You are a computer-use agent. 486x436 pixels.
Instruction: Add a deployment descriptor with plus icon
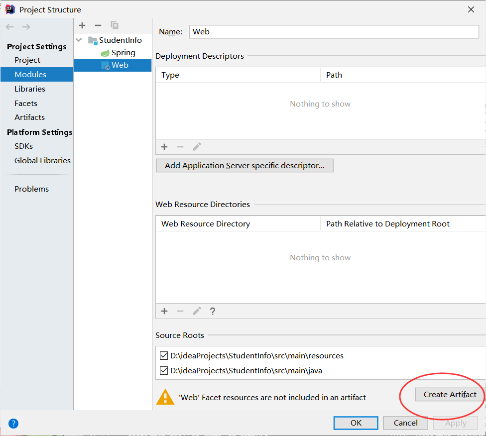click(164, 147)
